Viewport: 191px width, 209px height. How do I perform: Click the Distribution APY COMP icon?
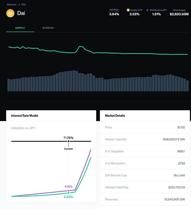(147, 10)
